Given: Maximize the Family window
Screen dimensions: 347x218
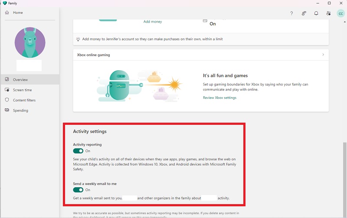Looking at the screenshot, I should pos(329,3).
